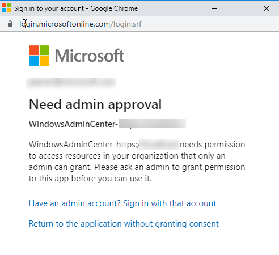This screenshot has height=255, width=279.
Task: Click the Microsoft favicon in the title bar
Action: pyautogui.click(x=6, y=8)
